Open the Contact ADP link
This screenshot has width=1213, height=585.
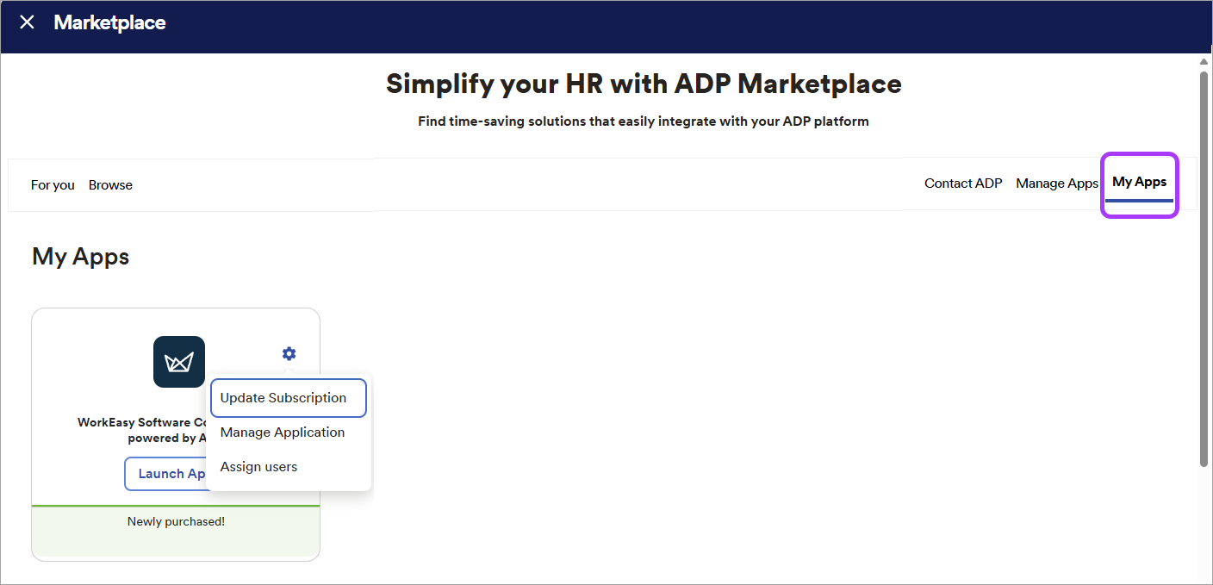(x=963, y=184)
